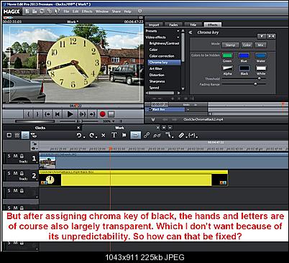Open the File menu
This screenshot has width=289, height=263.
[66, 11]
